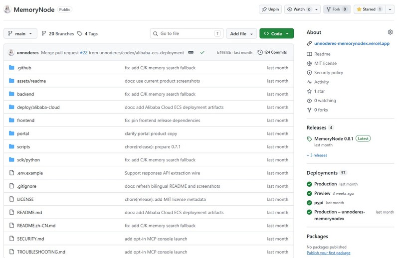Click the MemoryNode repository name

pos(34,9)
